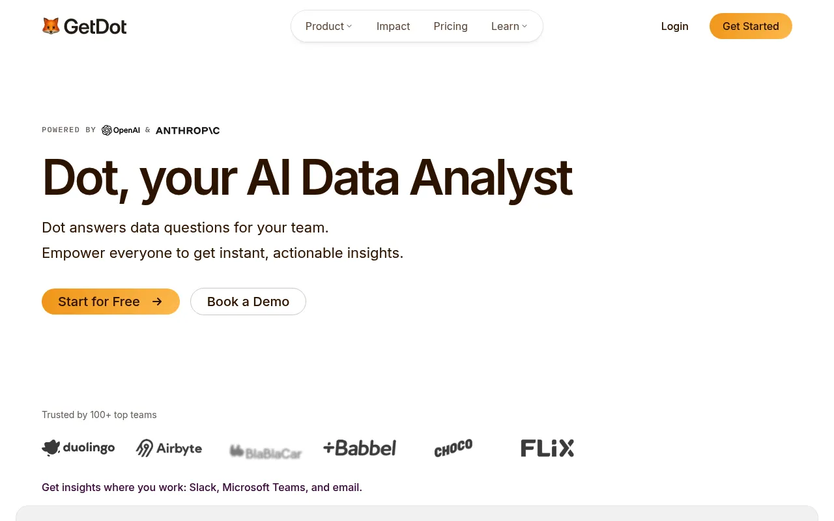834x521 pixels.
Task: Click the Choco logo
Action: 453,448
